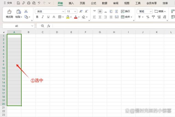Click the Redo arrow
The height and width of the screenshot is (117, 175).
pos(44,3)
